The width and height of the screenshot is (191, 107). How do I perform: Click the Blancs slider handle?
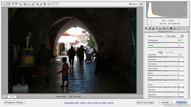[x=166, y=75]
